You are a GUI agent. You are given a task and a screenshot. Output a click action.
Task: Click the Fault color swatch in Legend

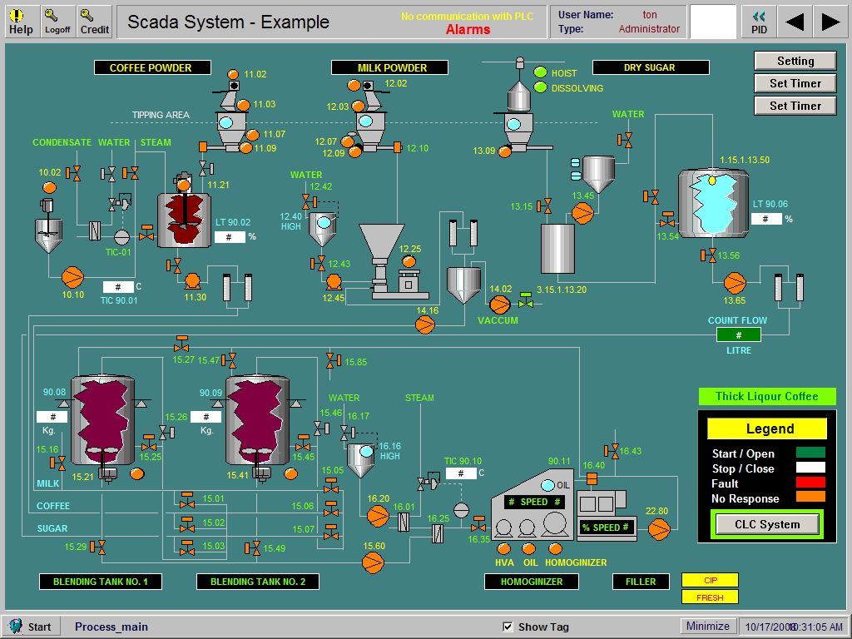[x=811, y=483]
